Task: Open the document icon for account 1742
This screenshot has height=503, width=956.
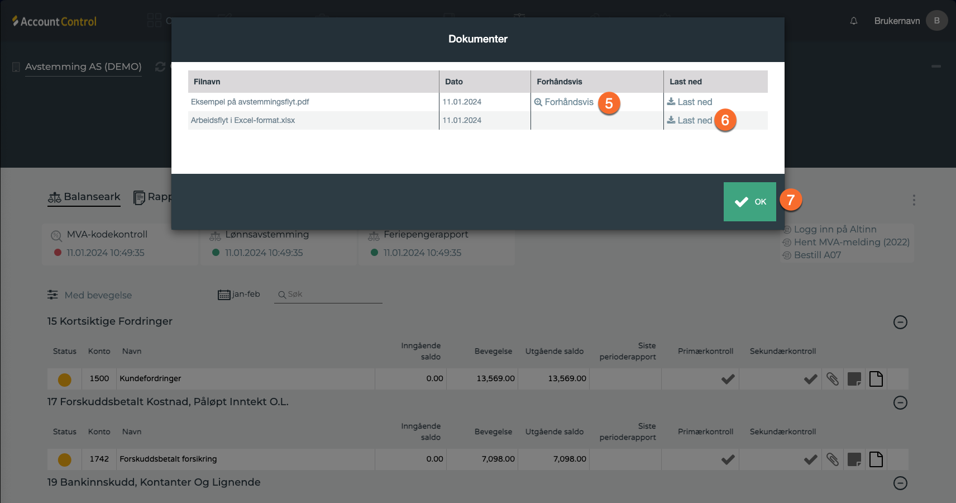Action: coord(876,459)
